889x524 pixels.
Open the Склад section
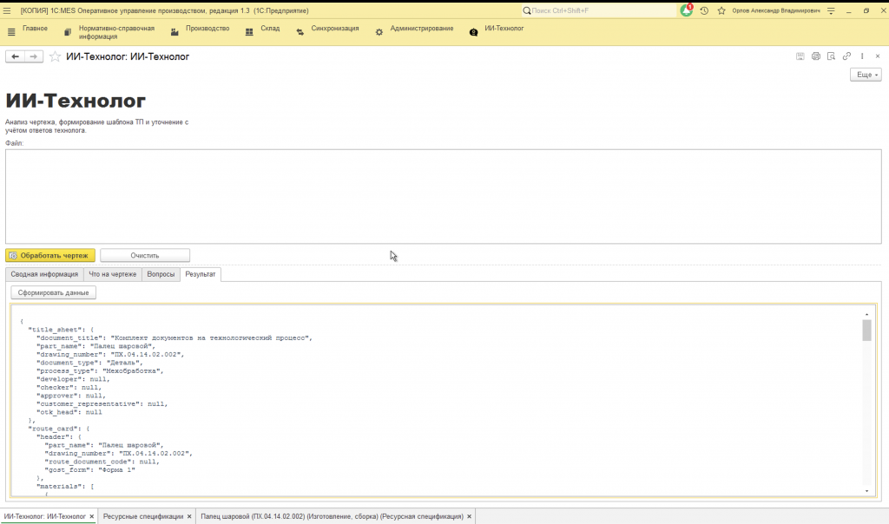pyautogui.click(x=270, y=29)
